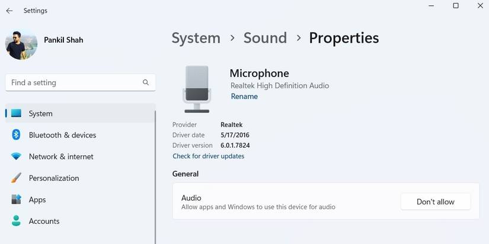Click the search magnifier icon
This screenshot has height=244, width=489.
(146, 82)
